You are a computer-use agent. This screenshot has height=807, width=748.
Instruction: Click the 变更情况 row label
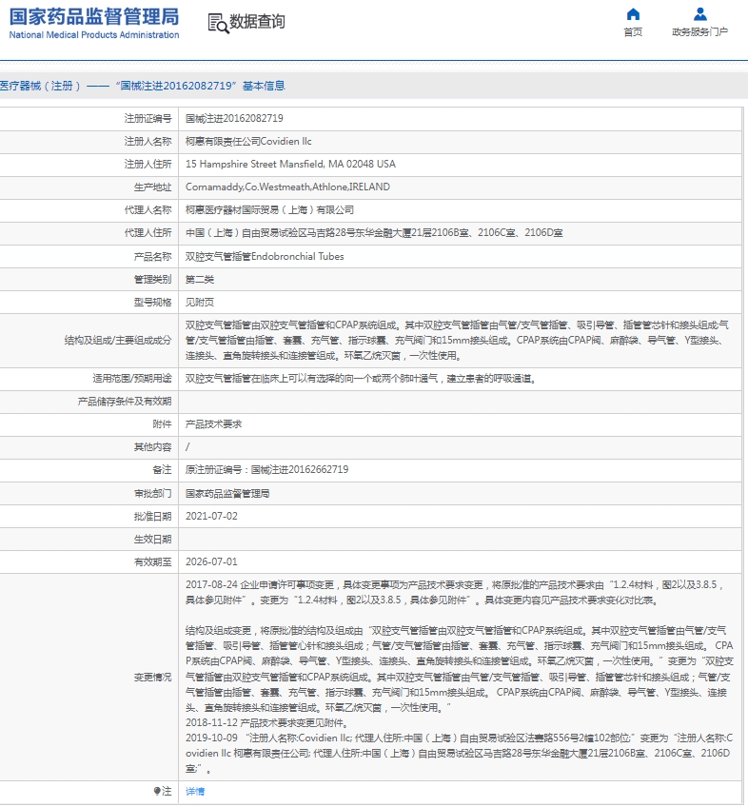pos(152,678)
